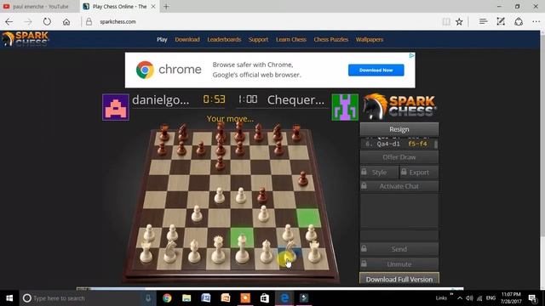Open reading view icon
The width and height of the screenshot is (545, 306).
446,21
